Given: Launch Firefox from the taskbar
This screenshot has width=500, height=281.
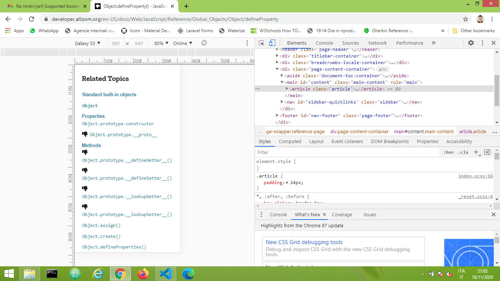Looking at the screenshot, I should click(143, 273).
